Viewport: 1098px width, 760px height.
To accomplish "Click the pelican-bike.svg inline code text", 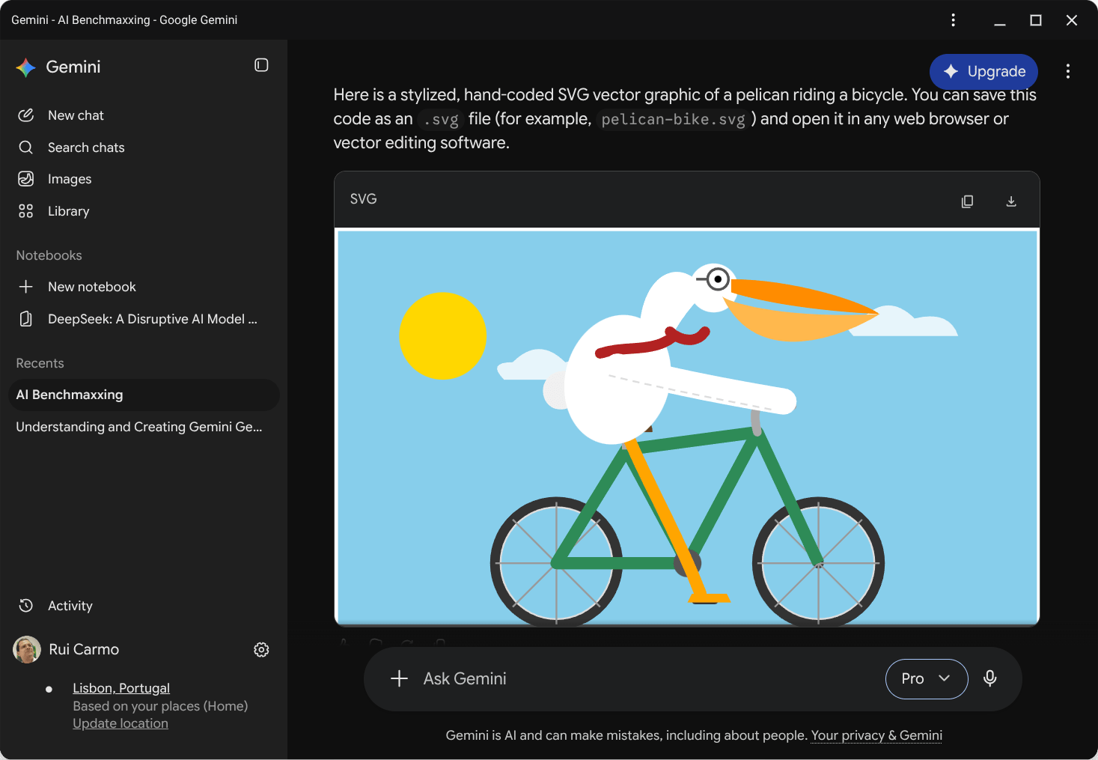I will [x=674, y=120].
